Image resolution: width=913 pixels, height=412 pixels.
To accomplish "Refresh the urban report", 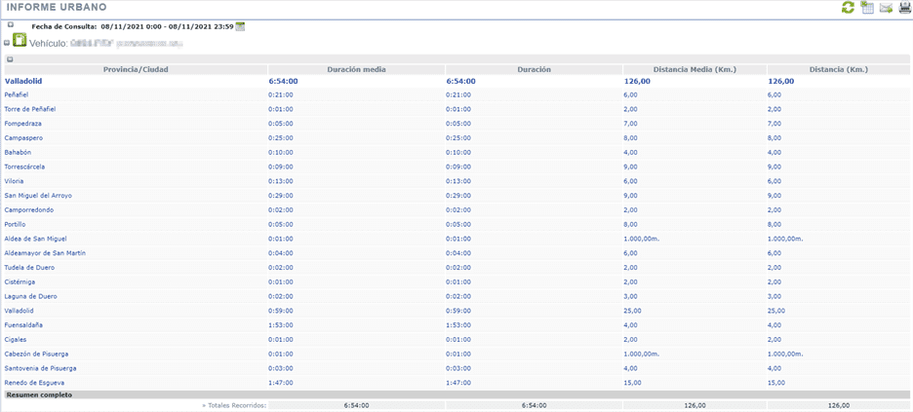I will [848, 8].
